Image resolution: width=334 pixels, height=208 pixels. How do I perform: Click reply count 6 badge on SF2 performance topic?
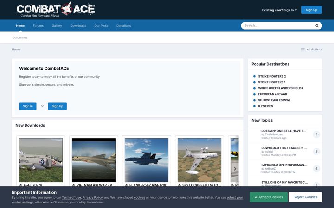(316, 169)
